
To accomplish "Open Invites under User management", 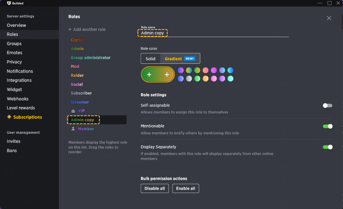I will pyautogui.click(x=14, y=141).
